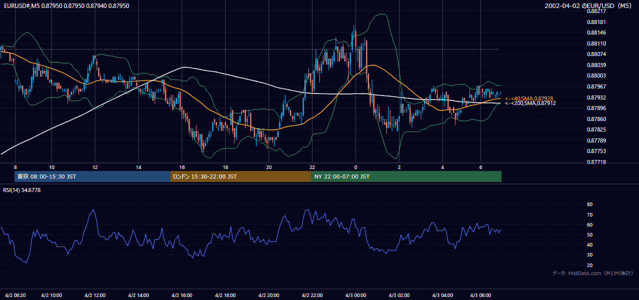Viewport: 639px width, 300px height.
Task: Select the 40 SMA 0.87928 orange label
Action: 529,98
